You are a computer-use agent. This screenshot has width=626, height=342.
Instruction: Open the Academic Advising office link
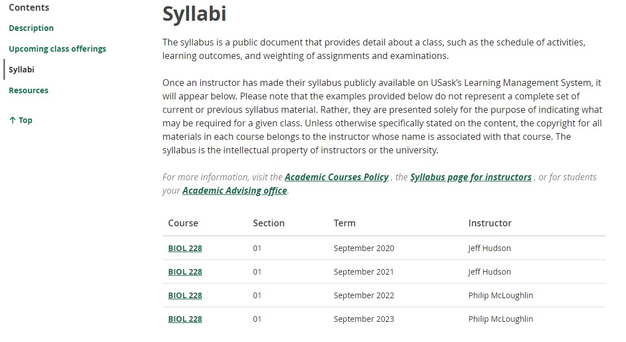click(x=234, y=190)
